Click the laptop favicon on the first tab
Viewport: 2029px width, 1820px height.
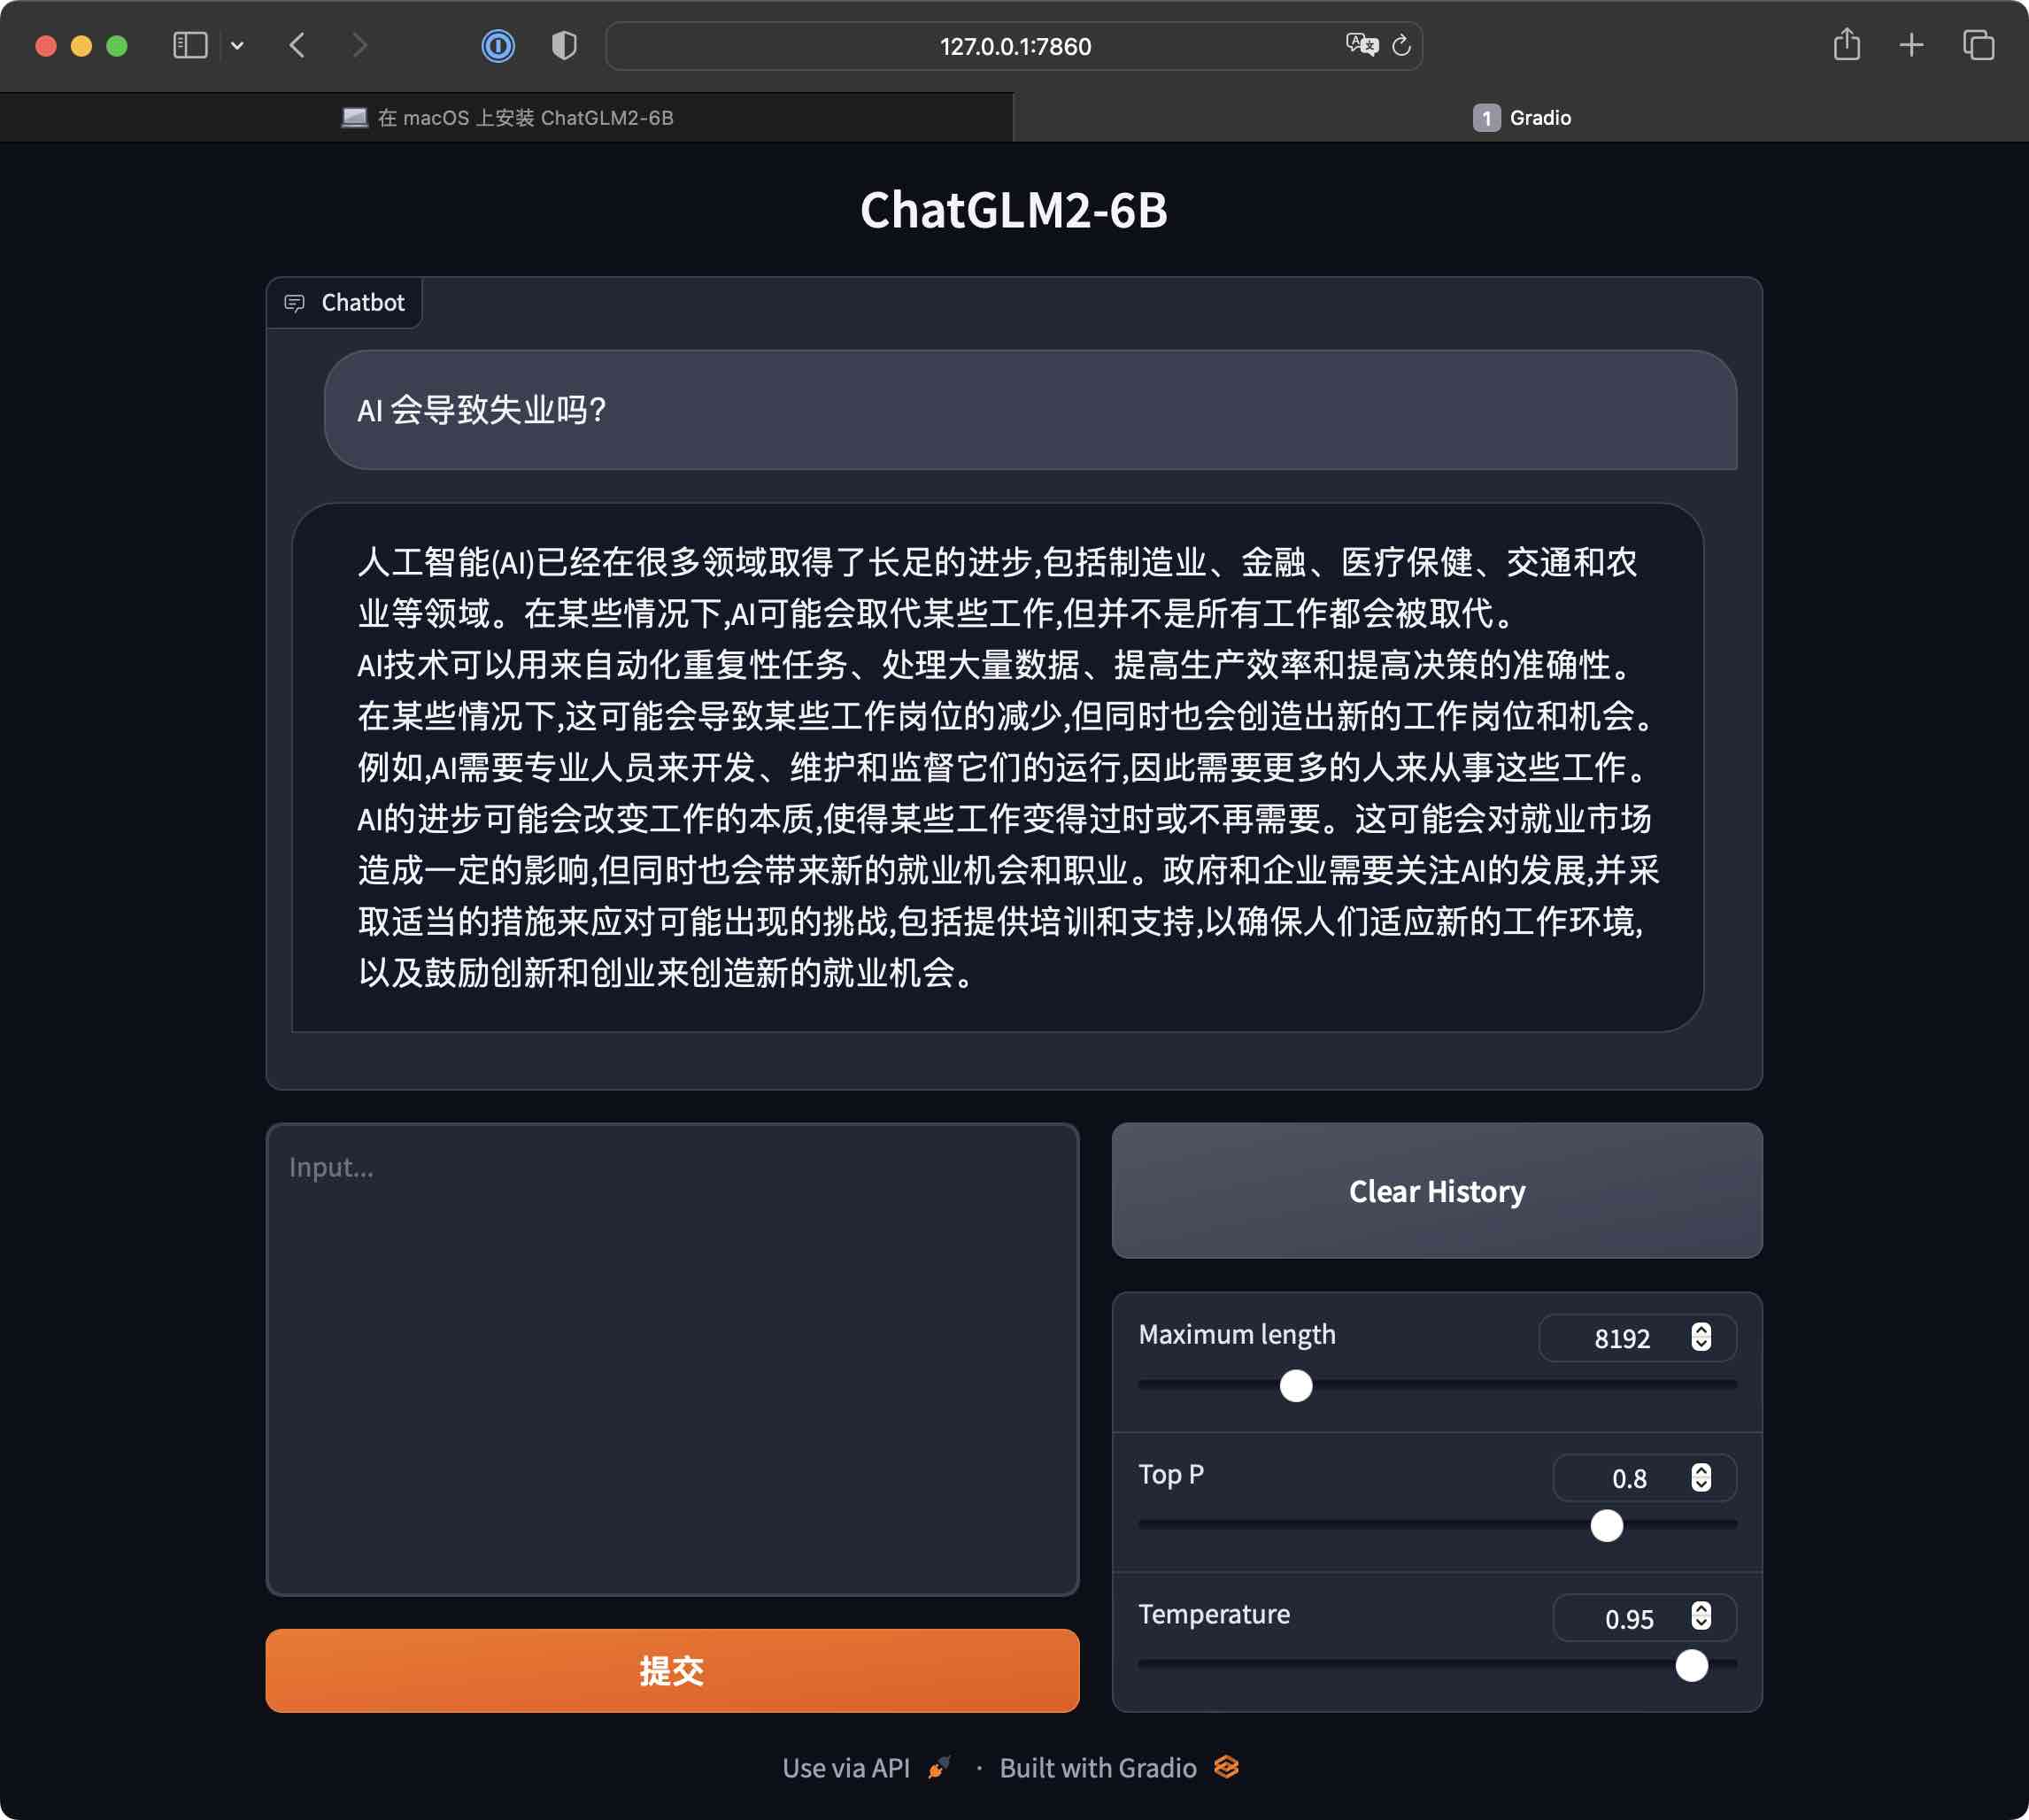click(354, 118)
